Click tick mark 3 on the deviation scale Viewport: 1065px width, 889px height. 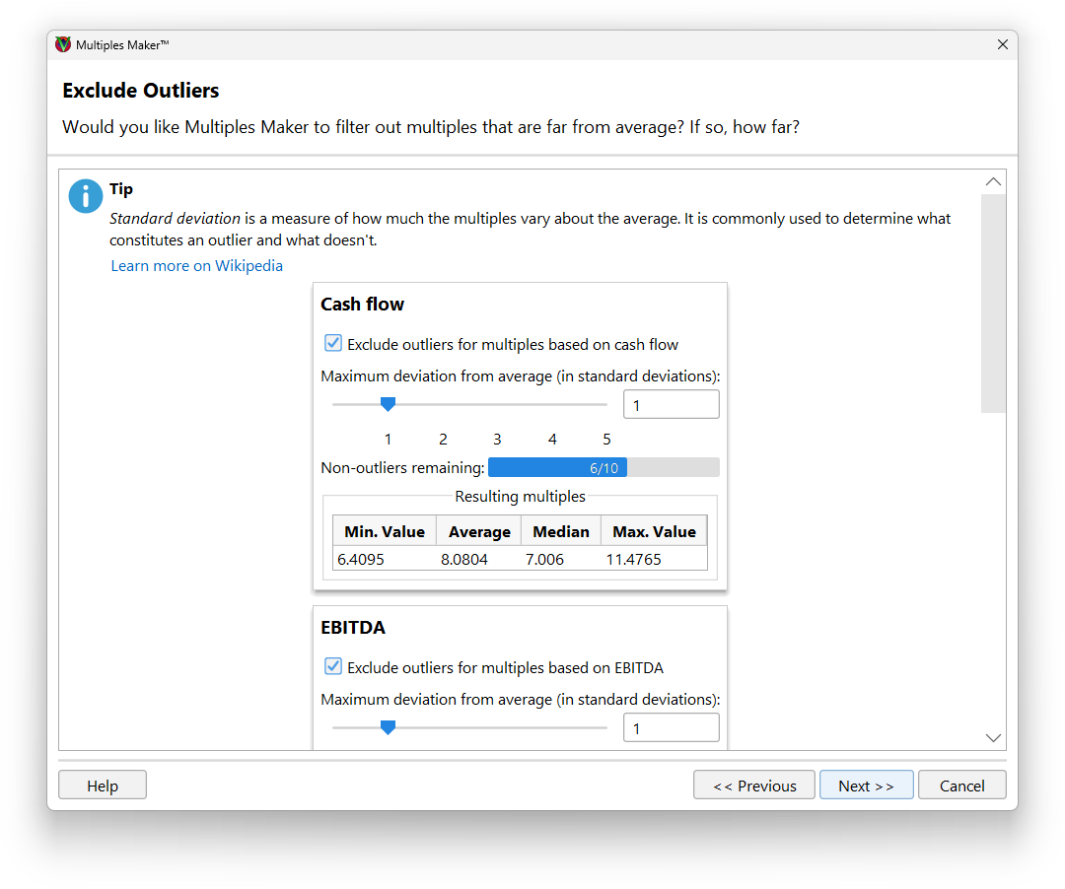coord(497,439)
